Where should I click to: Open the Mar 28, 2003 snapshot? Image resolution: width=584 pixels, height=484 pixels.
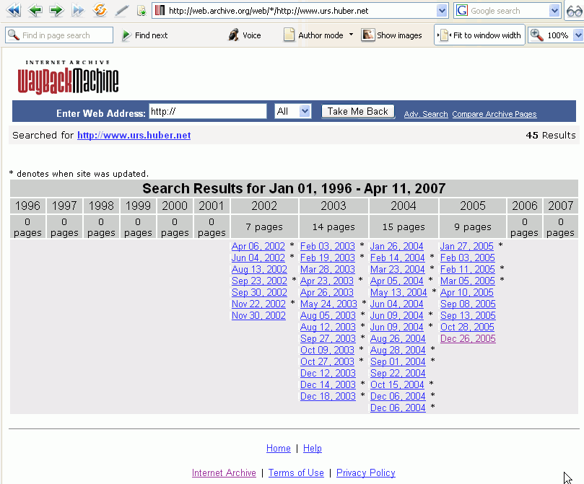[x=328, y=269]
